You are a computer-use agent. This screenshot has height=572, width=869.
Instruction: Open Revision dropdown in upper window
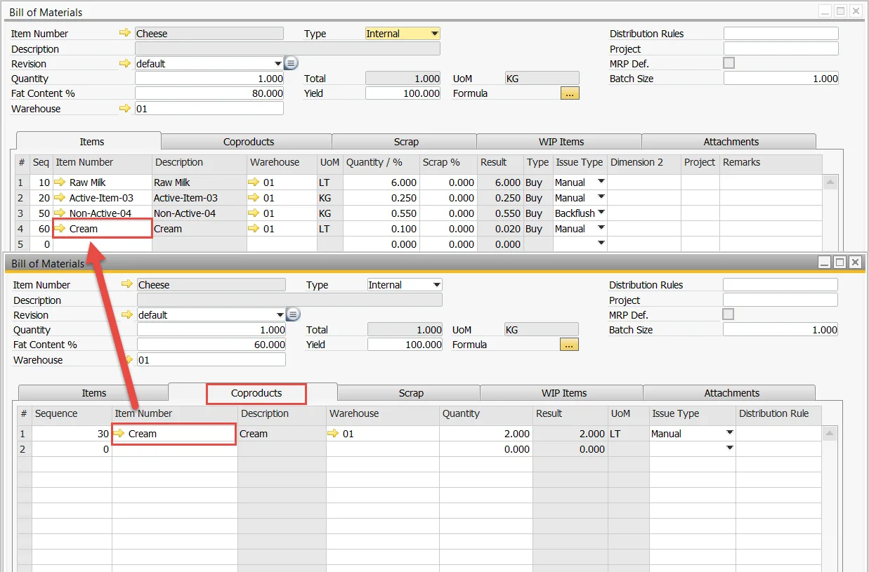tap(279, 63)
